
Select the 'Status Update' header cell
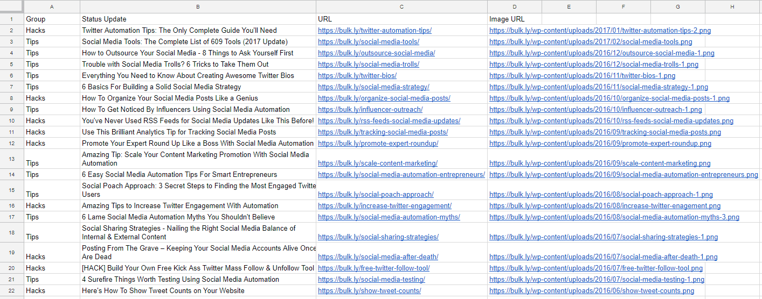pos(197,19)
